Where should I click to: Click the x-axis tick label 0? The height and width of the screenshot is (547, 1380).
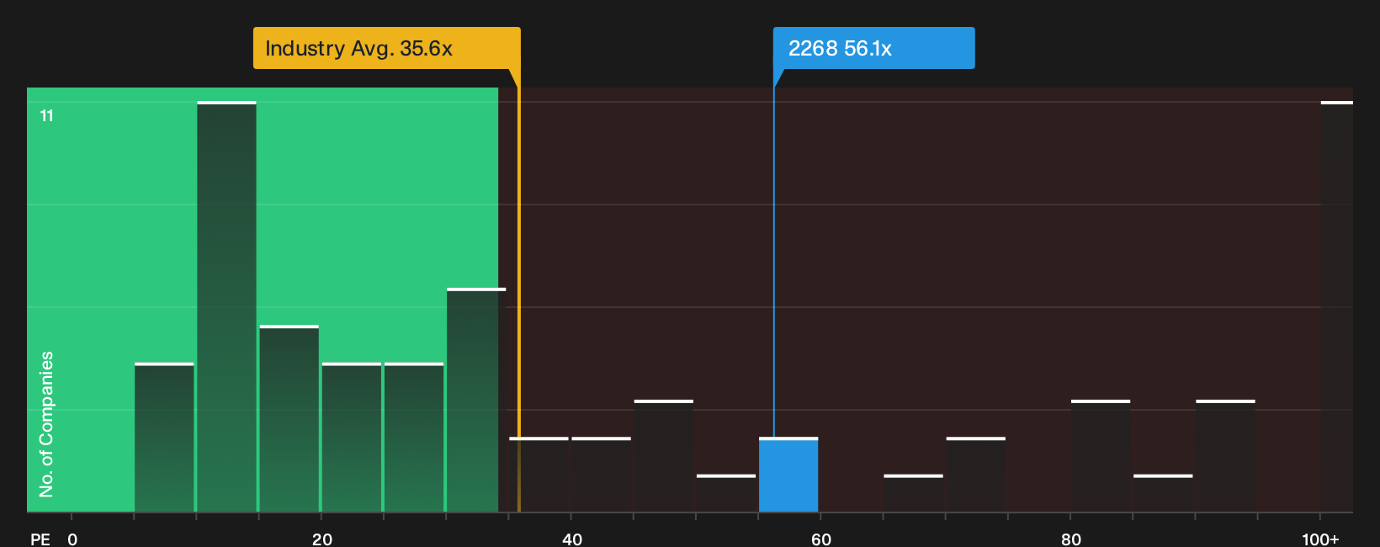(72, 539)
